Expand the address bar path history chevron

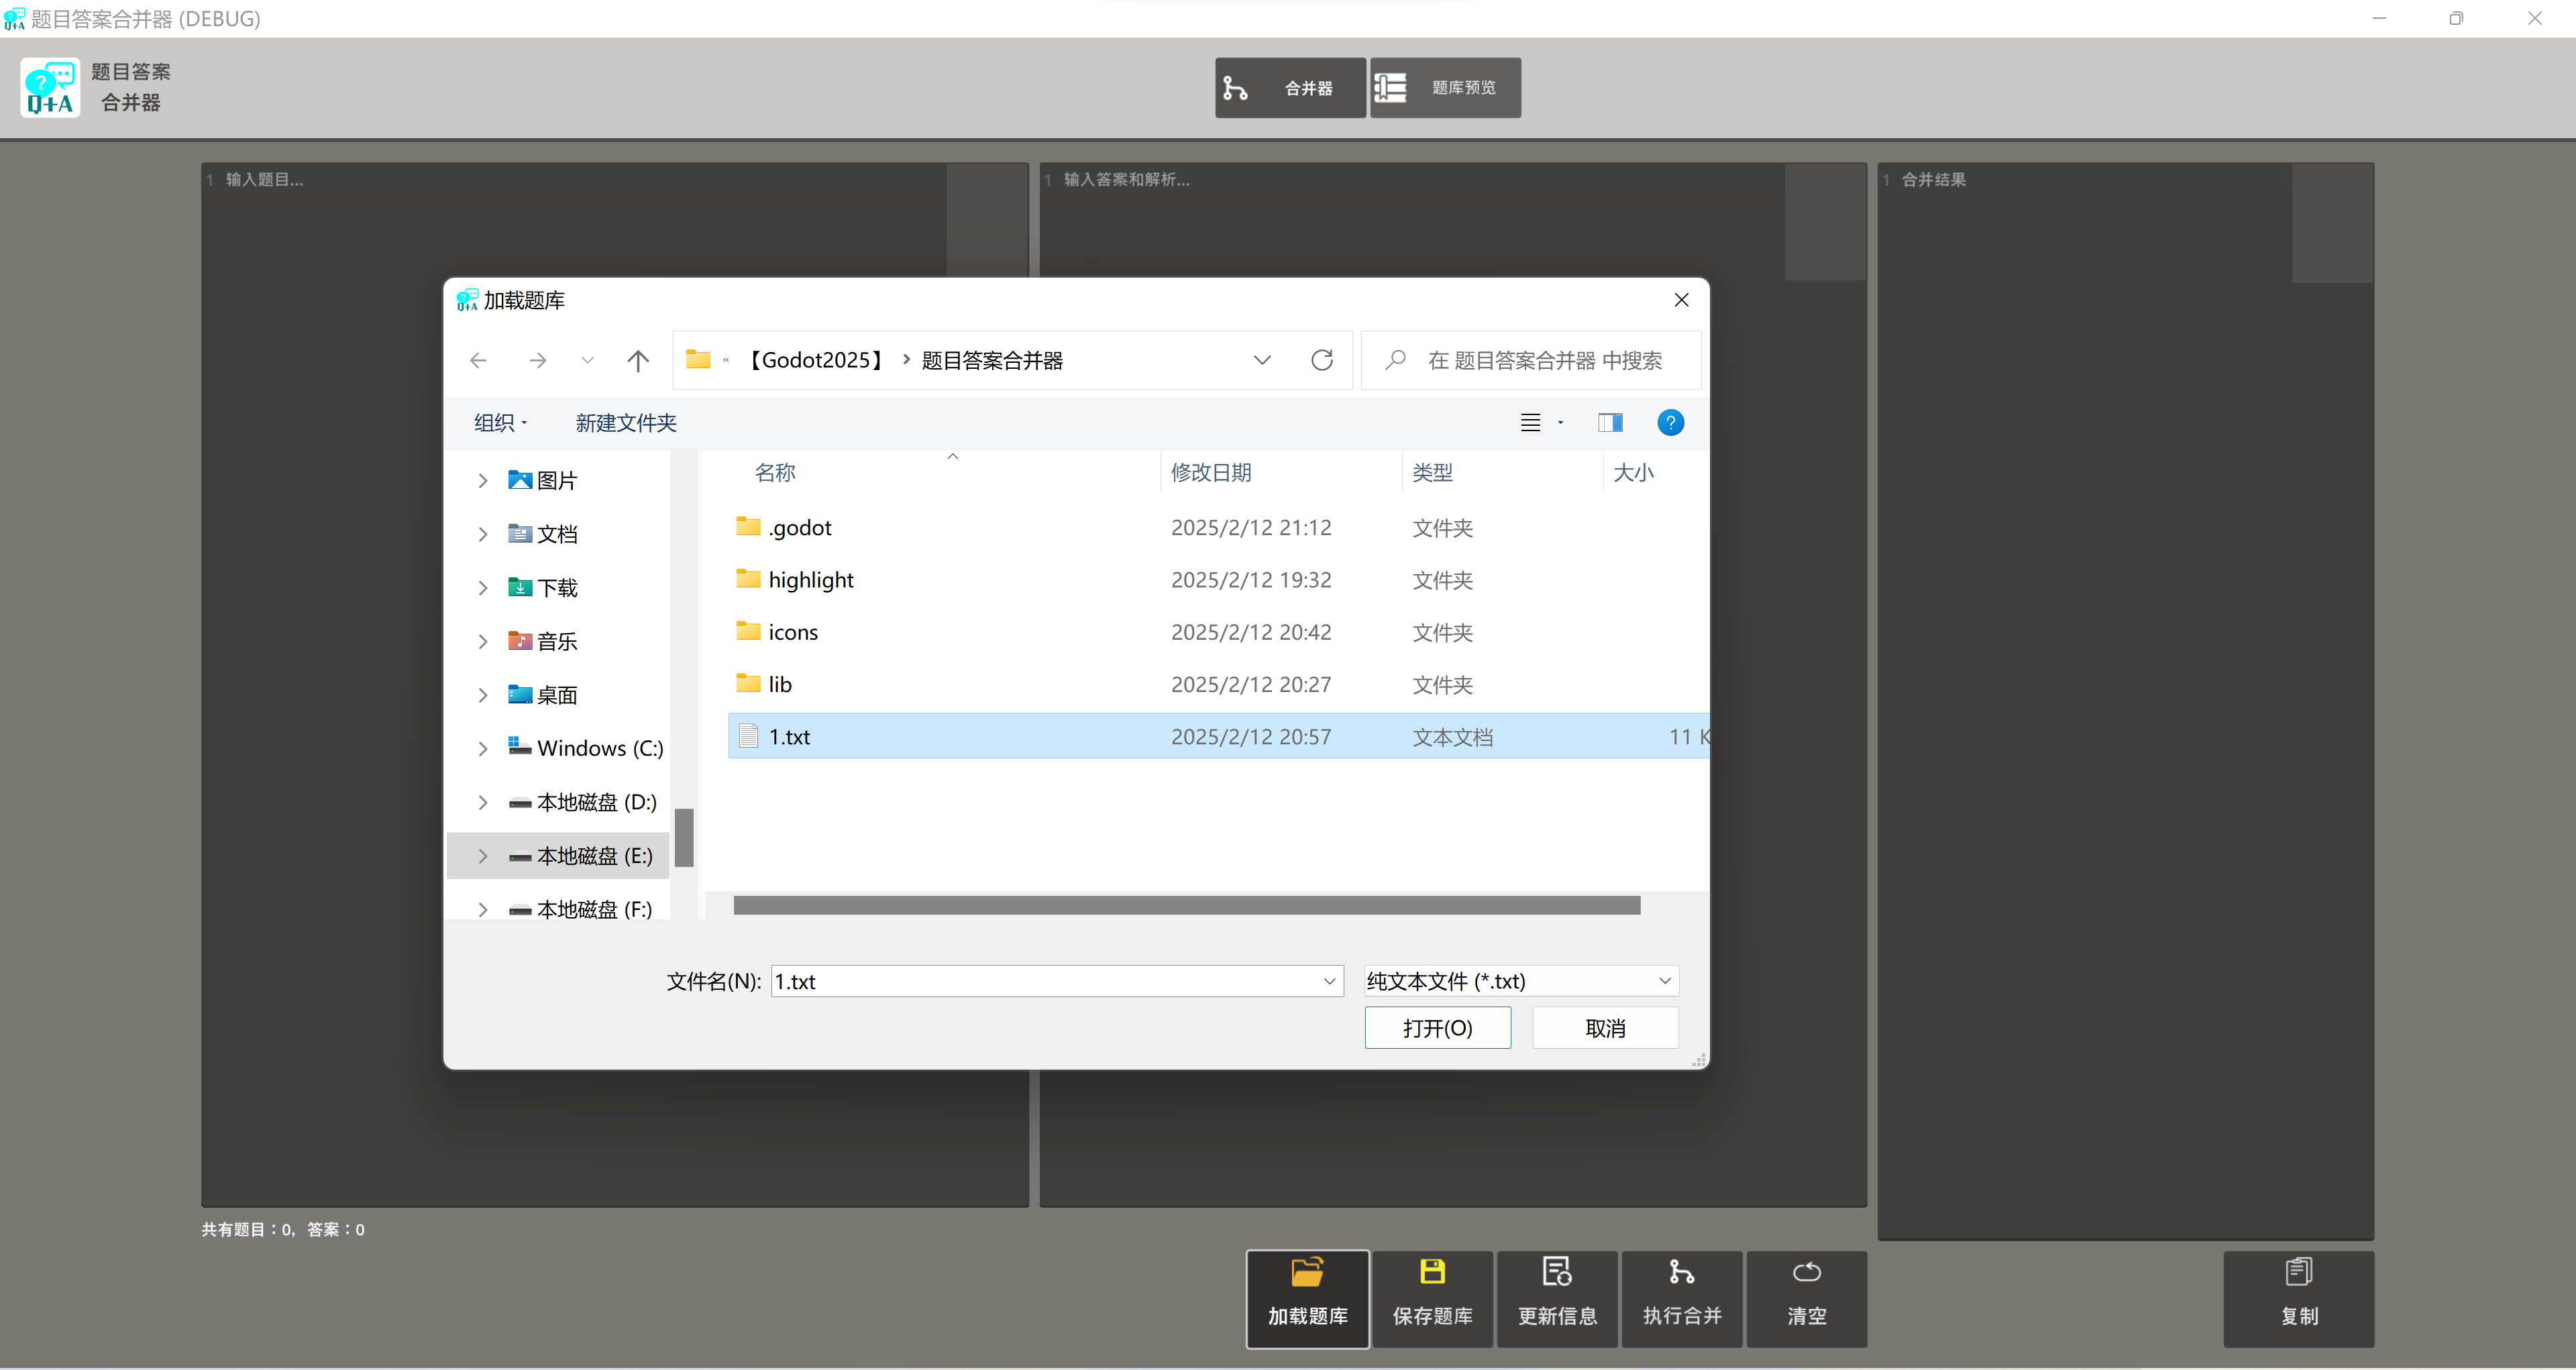point(1262,359)
